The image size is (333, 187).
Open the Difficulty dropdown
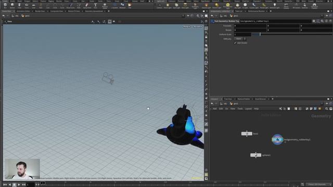click(240, 39)
